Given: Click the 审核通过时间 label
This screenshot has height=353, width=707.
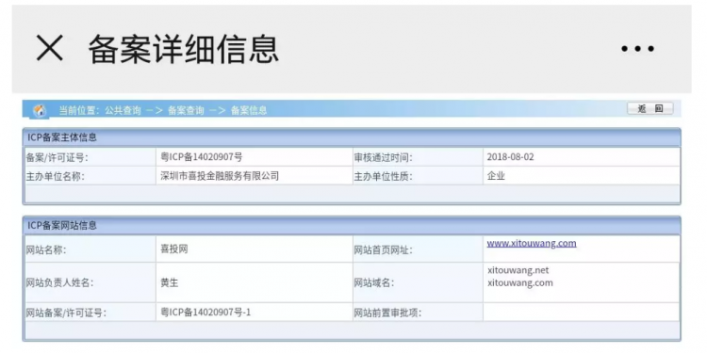Looking at the screenshot, I should (384, 157).
